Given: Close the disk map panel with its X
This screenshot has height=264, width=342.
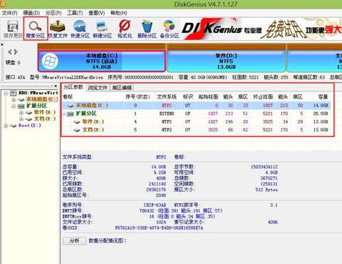Looking at the screenshot, I should click(2, 44).
